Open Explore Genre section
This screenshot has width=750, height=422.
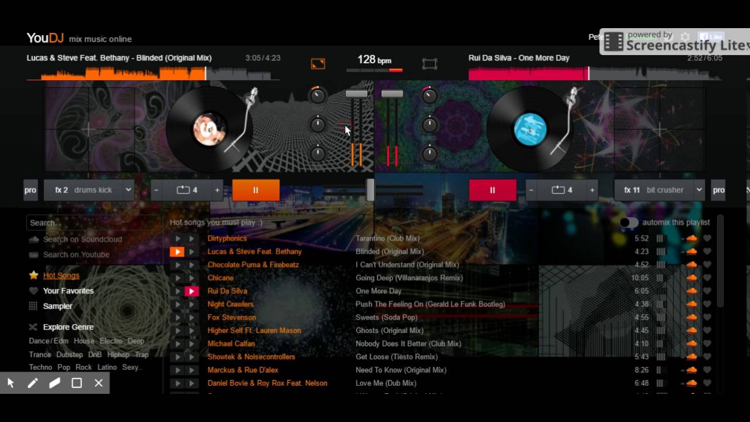click(68, 327)
